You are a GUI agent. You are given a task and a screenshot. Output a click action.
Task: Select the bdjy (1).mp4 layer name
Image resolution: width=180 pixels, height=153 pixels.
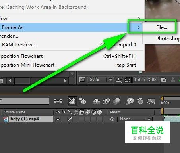coord(31,119)
